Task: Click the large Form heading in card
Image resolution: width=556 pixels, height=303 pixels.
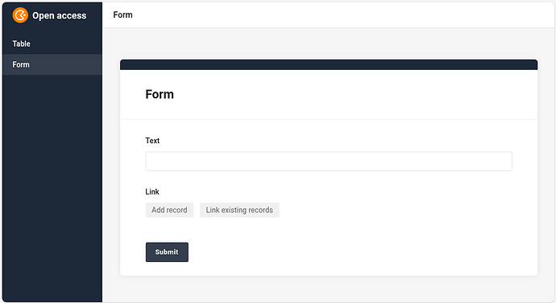Action: click(160, 94)
